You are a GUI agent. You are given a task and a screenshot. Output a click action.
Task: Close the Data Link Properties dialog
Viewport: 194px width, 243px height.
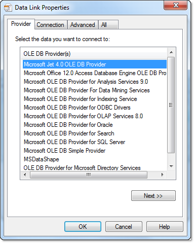point(175,5)
